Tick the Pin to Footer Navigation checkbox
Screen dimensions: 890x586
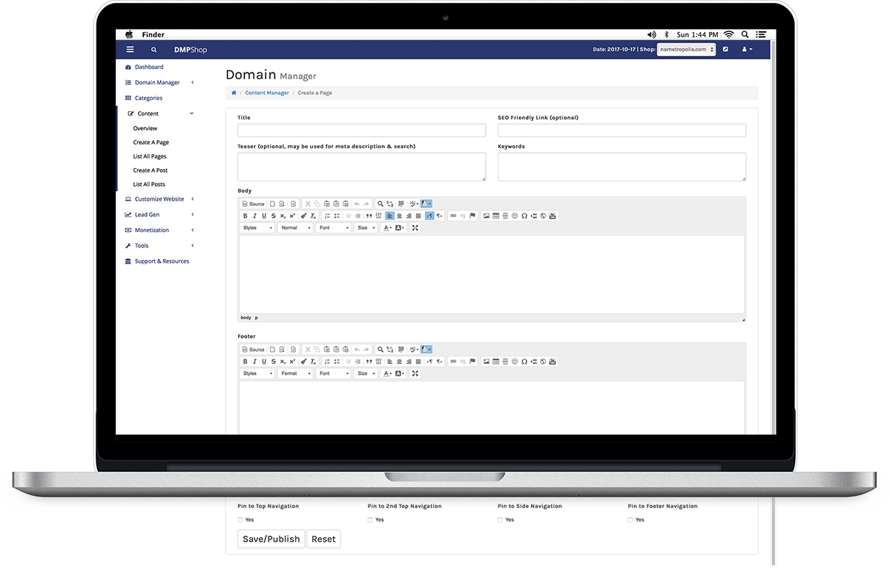pyautogui.click(x=630, y=520)
